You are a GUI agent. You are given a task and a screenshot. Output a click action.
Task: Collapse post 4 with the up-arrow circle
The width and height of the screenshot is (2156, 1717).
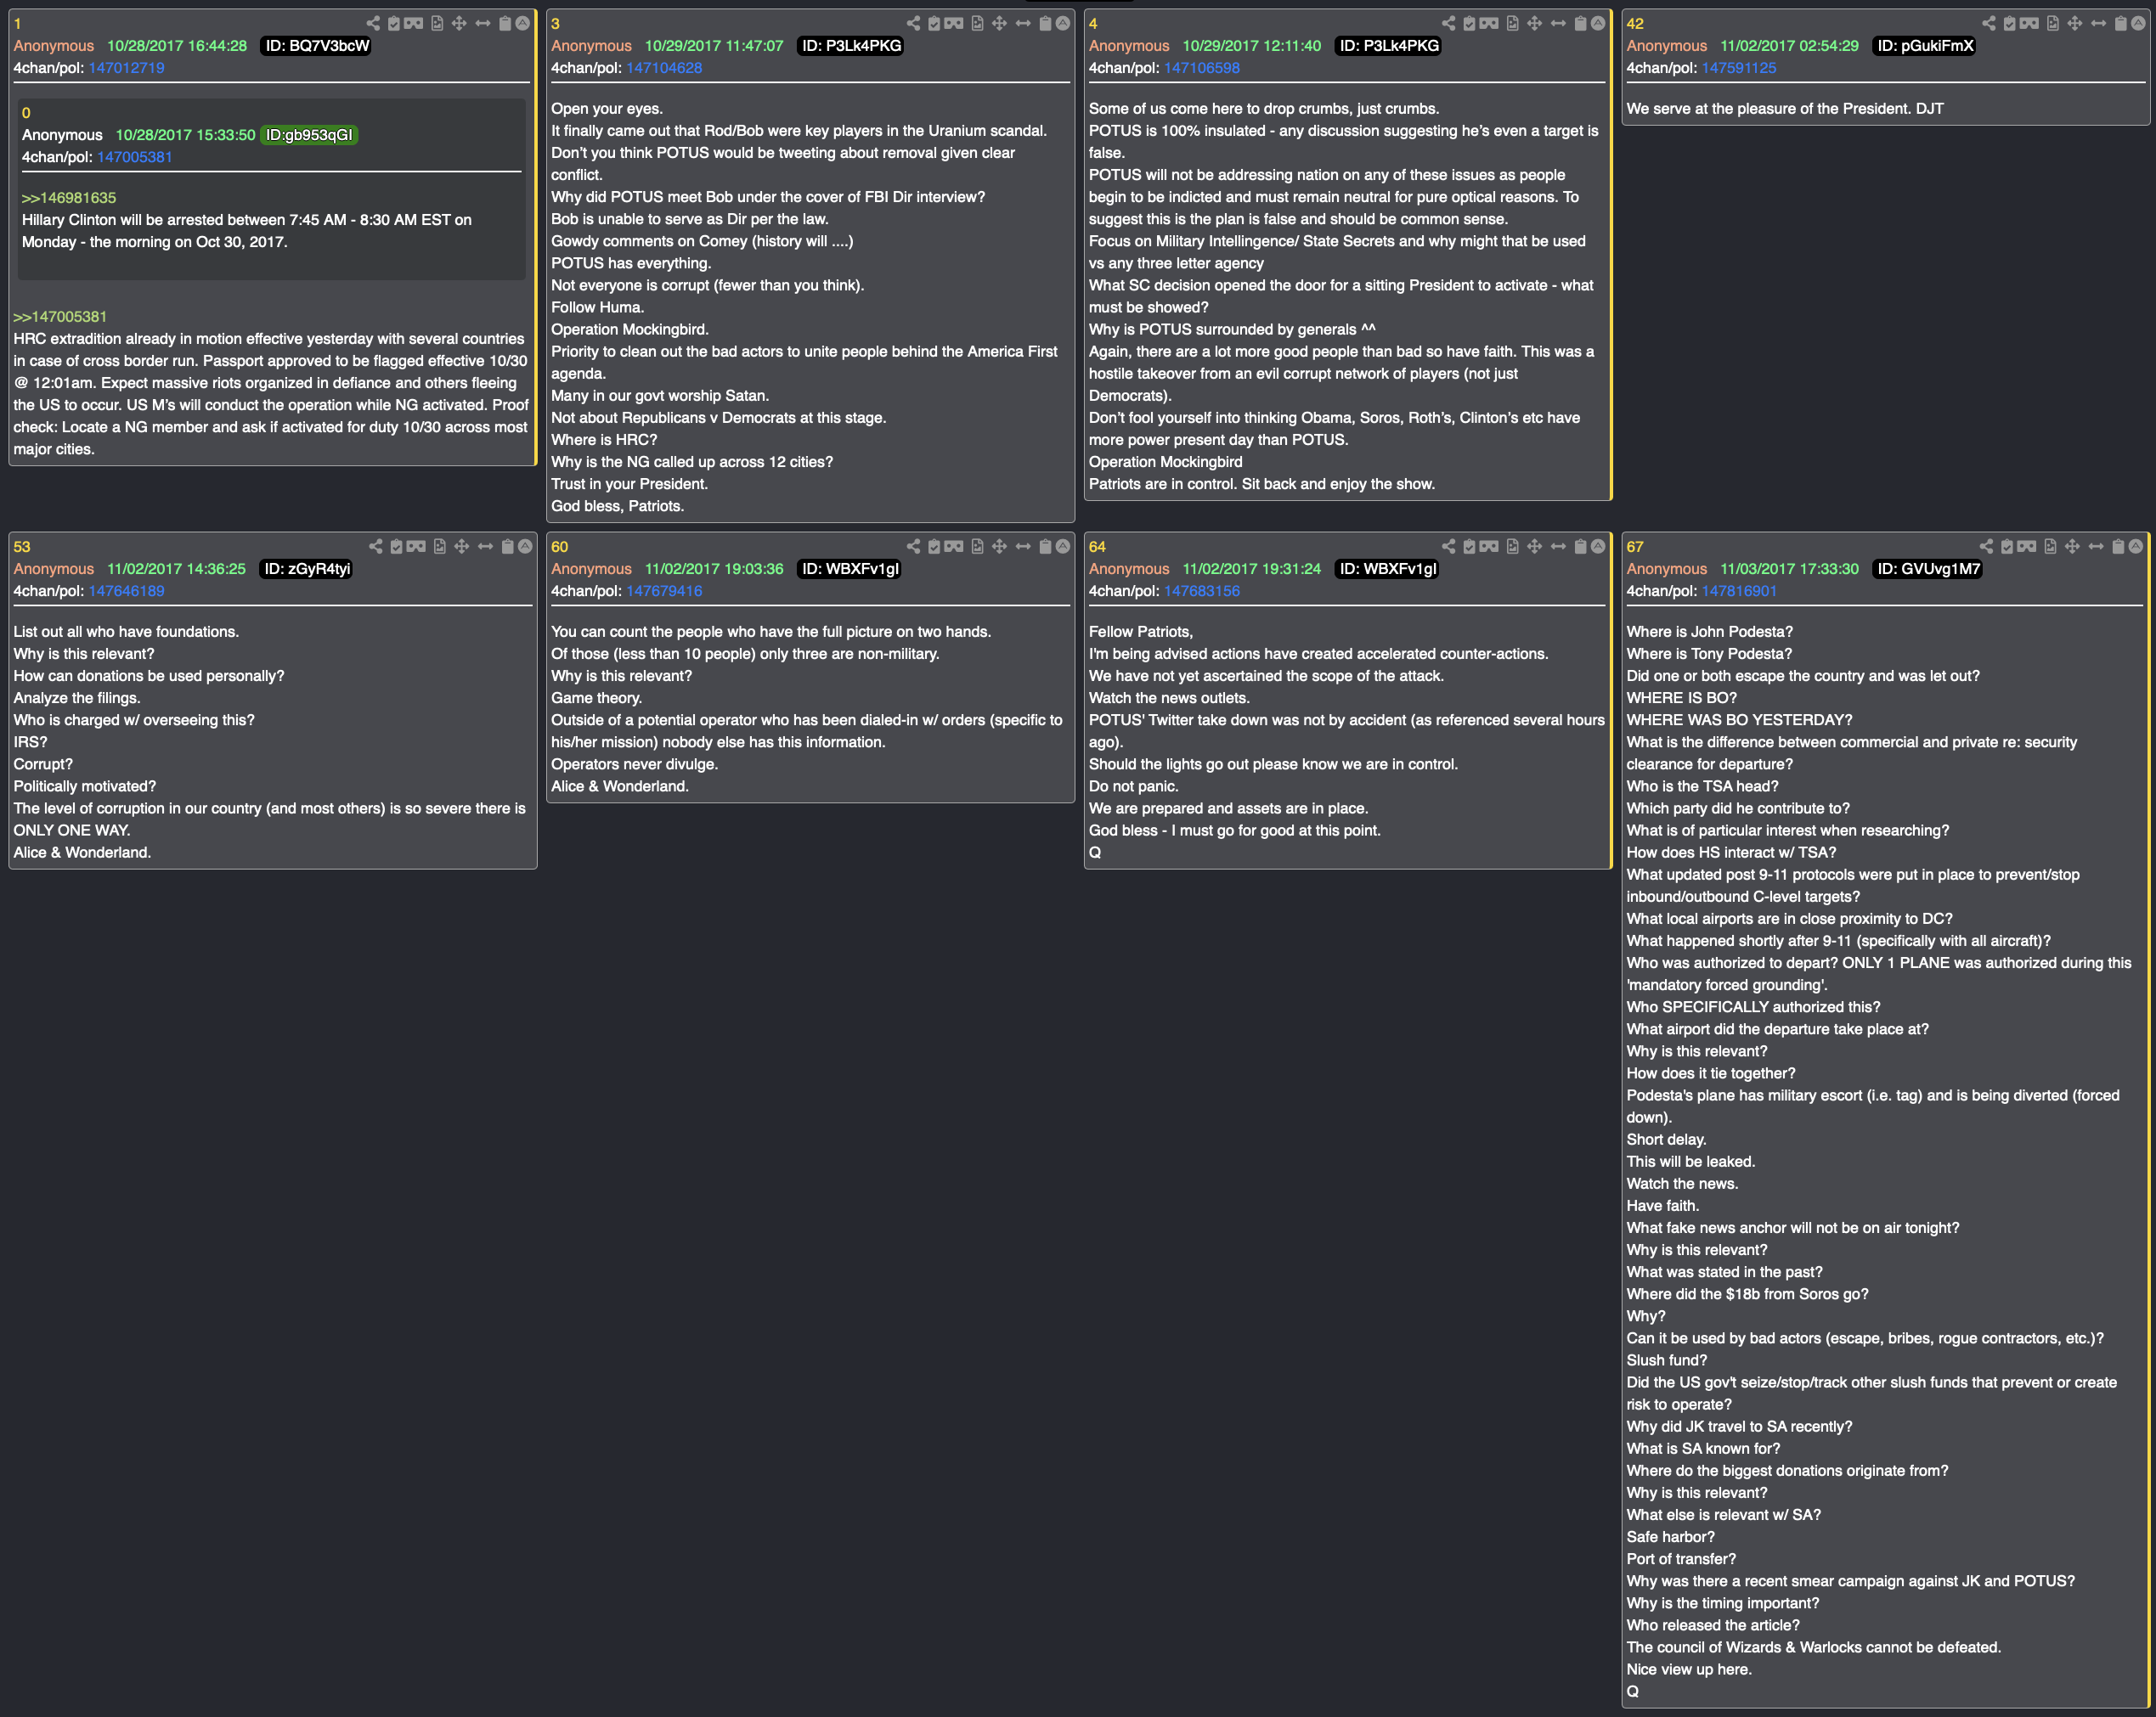[1598, 23]
